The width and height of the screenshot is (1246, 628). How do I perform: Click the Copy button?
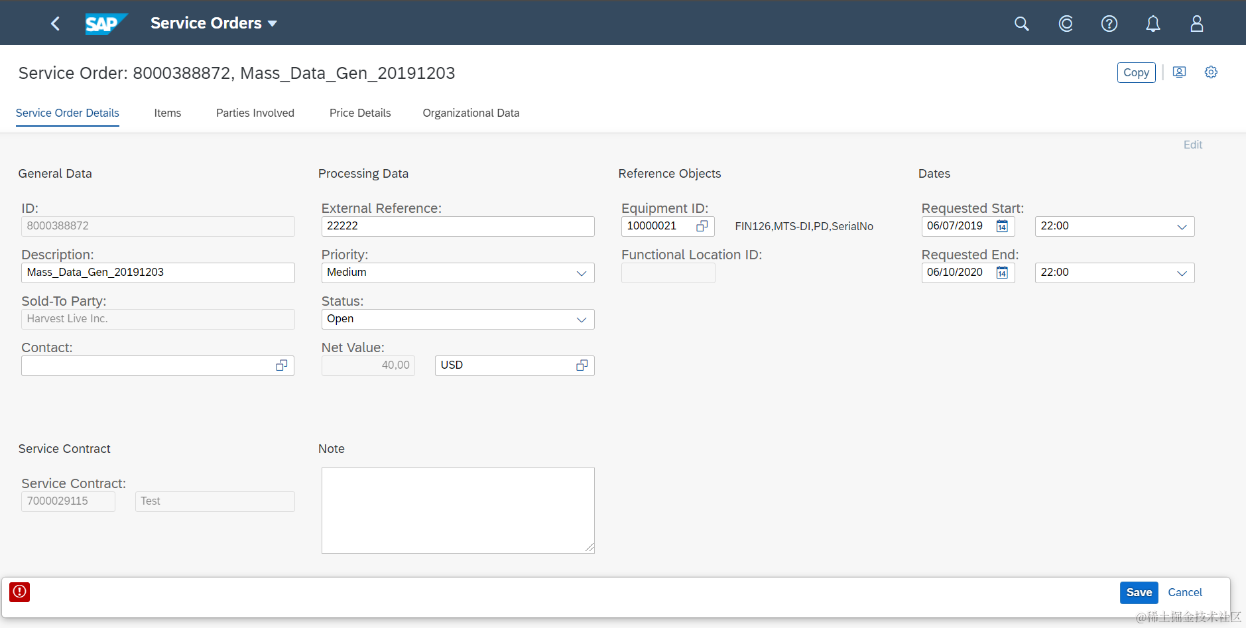tap(1136, 72)
